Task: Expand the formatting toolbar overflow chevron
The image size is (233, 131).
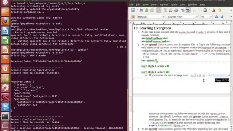Action: pyautogui.click(x=231, y=17)
